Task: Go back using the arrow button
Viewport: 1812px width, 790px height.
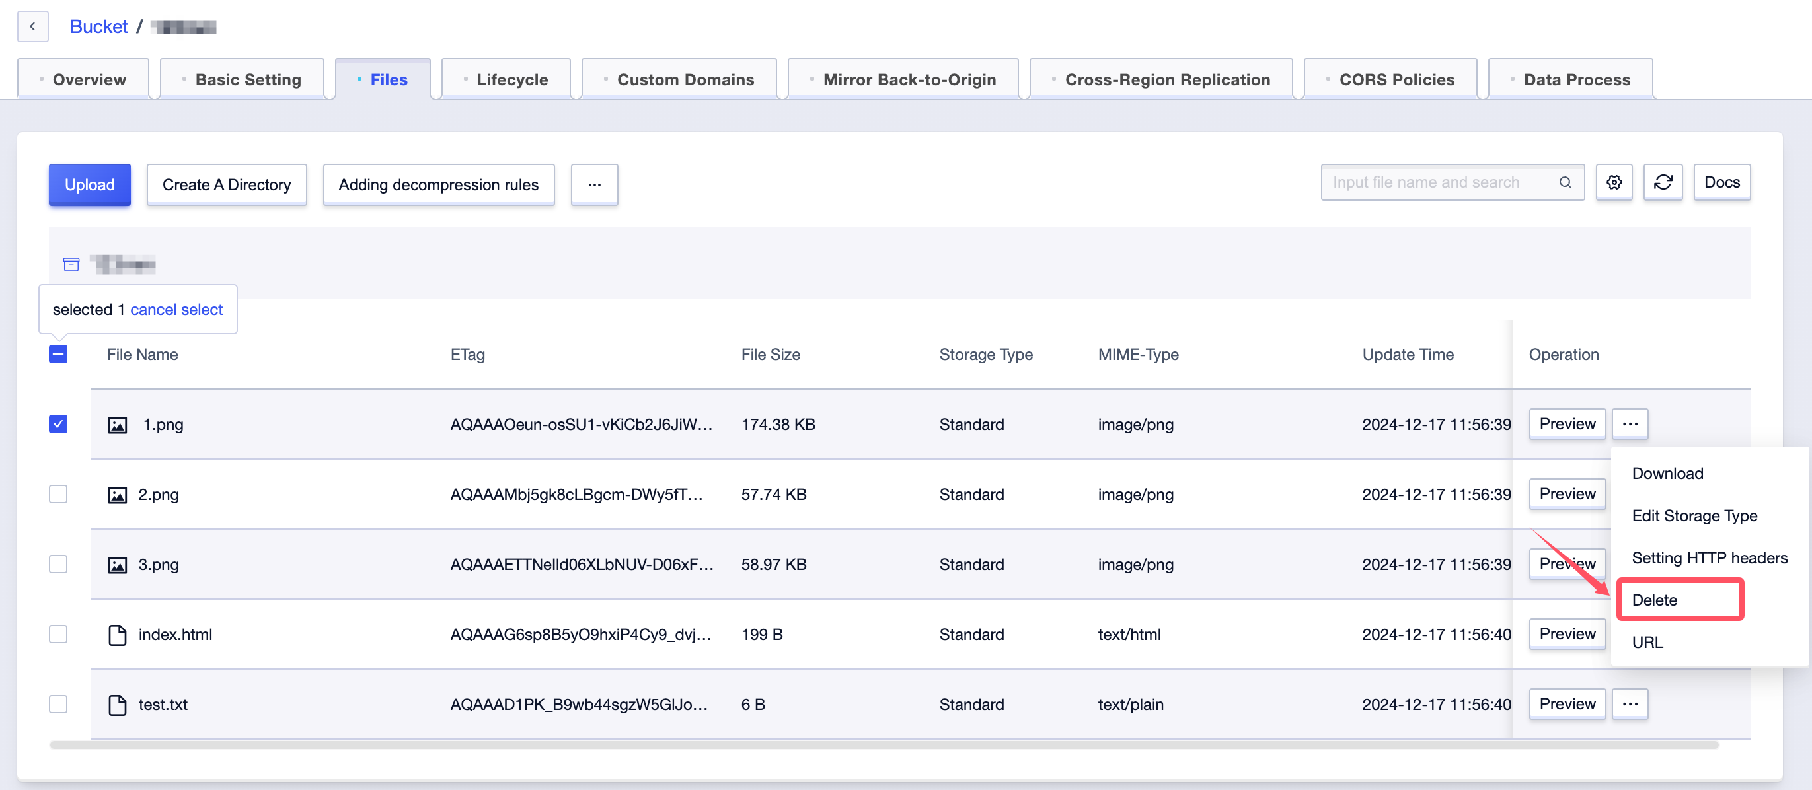Action: 32,26
